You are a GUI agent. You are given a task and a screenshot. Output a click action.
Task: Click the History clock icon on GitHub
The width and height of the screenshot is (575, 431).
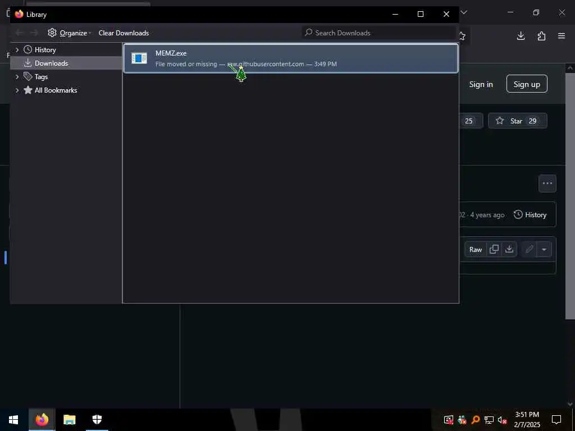click(518, 214)
